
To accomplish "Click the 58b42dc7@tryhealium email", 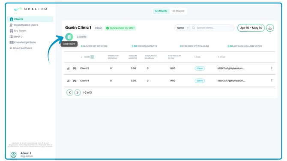I will 231,80.
